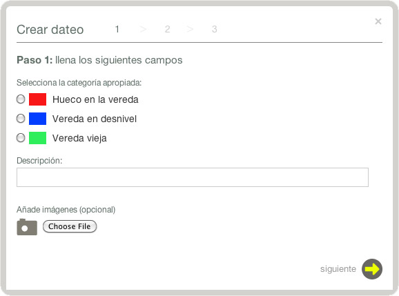Click the first chevron between steps

pos(143,29)
